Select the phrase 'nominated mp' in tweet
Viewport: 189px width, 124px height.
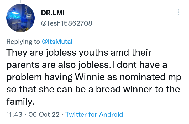point(150,77)
